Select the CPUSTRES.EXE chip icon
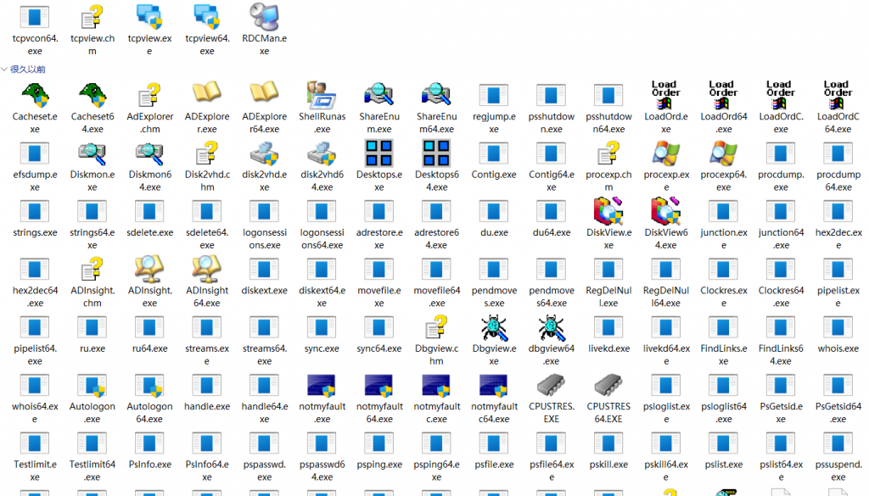Screen dimensions: 869x496 click(551, 385)
